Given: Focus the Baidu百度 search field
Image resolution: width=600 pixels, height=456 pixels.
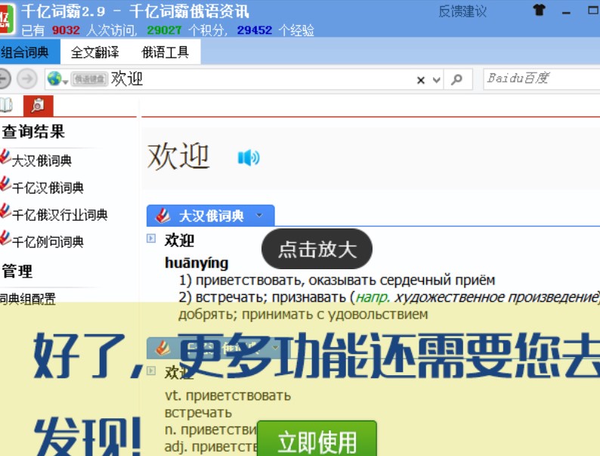Looking at the screenshot, I should tap(542, 79).
